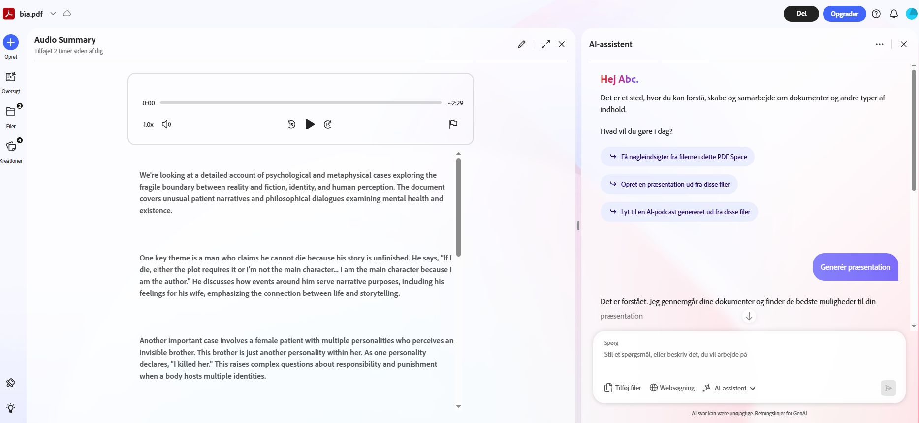Click the audio progress bar track
The image size is (919, 423).
301,103
